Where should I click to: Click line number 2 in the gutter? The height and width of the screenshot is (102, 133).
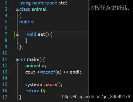(6, 3)
